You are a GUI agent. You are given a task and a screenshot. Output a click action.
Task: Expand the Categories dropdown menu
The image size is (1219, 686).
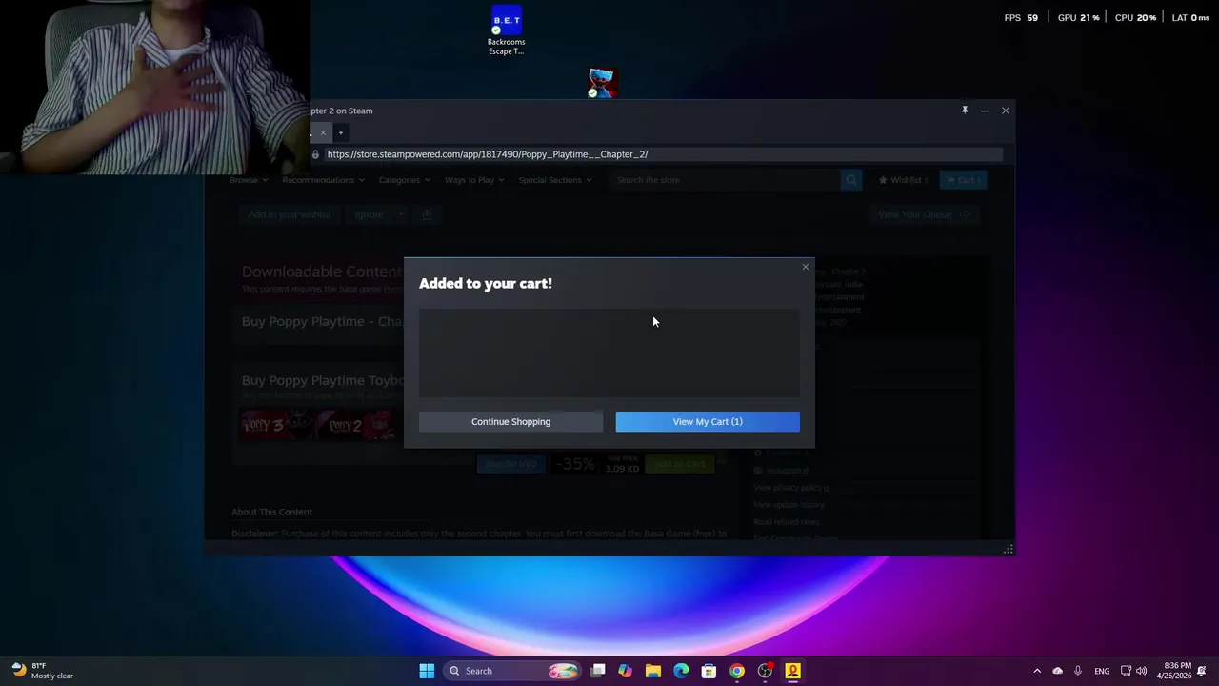tap(404, 180)
